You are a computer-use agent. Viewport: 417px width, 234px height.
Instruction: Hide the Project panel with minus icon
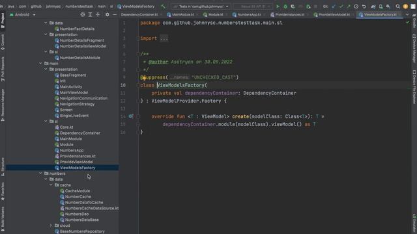(115, 14)
